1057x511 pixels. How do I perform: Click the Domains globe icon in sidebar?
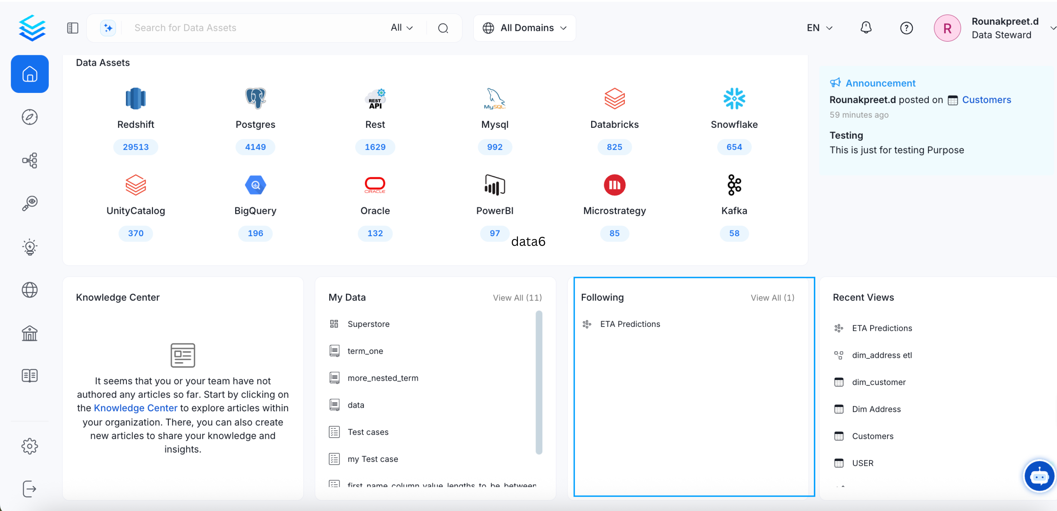coord(29,290)
